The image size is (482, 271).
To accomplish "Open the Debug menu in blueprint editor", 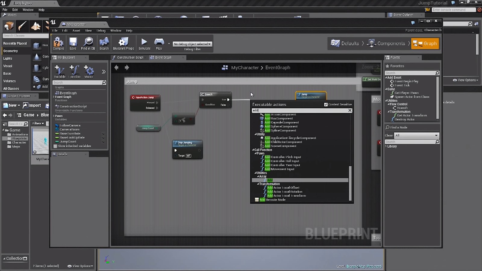I will pos(101,30).
